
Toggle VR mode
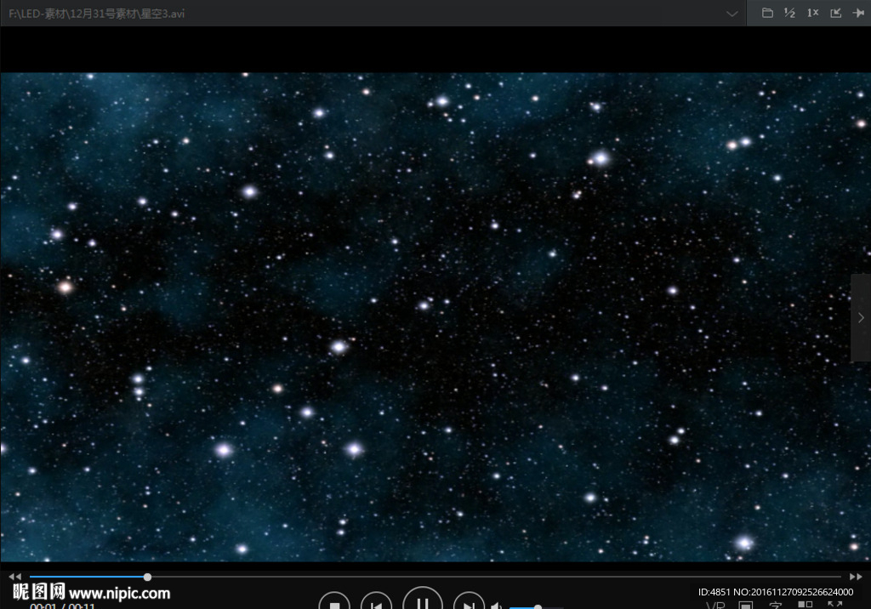point(714,606)
